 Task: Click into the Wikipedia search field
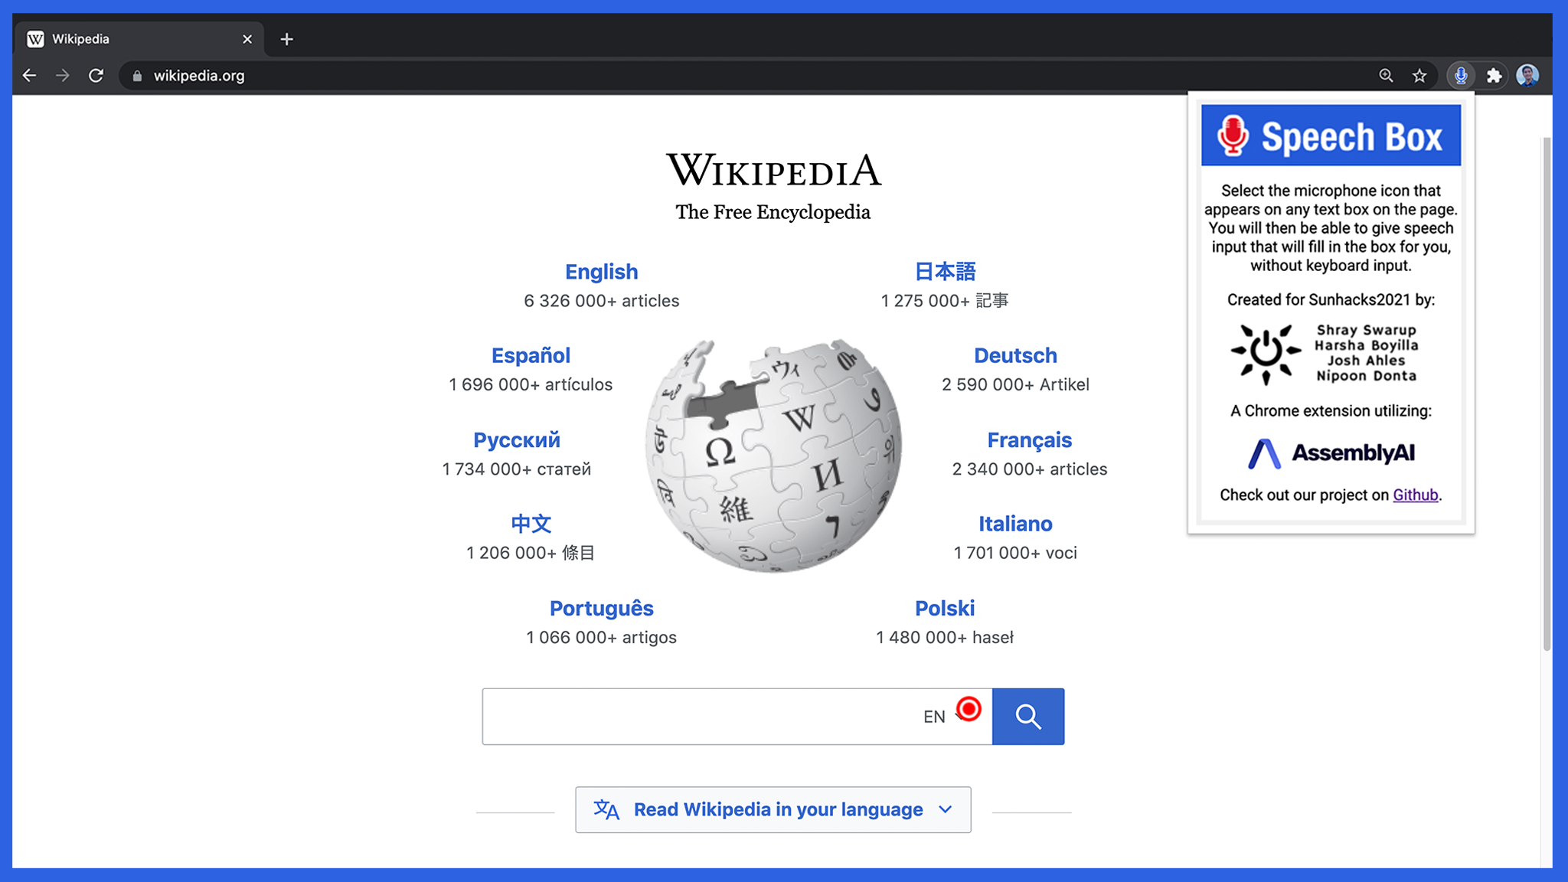[689, 717]
